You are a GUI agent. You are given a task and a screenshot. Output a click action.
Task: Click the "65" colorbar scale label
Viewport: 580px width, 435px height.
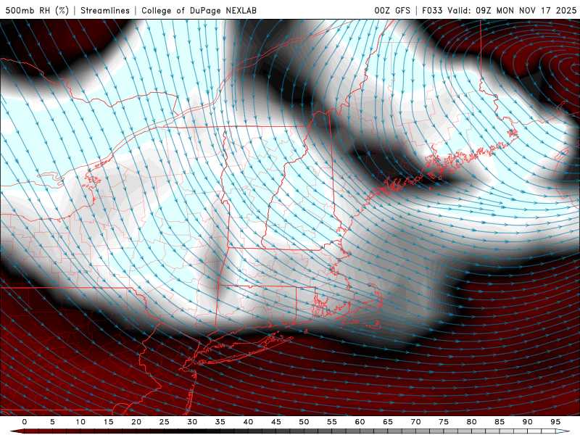click(388, 422)
